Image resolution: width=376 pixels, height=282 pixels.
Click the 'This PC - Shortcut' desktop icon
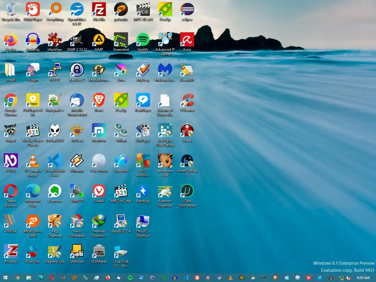click(143, 226)
